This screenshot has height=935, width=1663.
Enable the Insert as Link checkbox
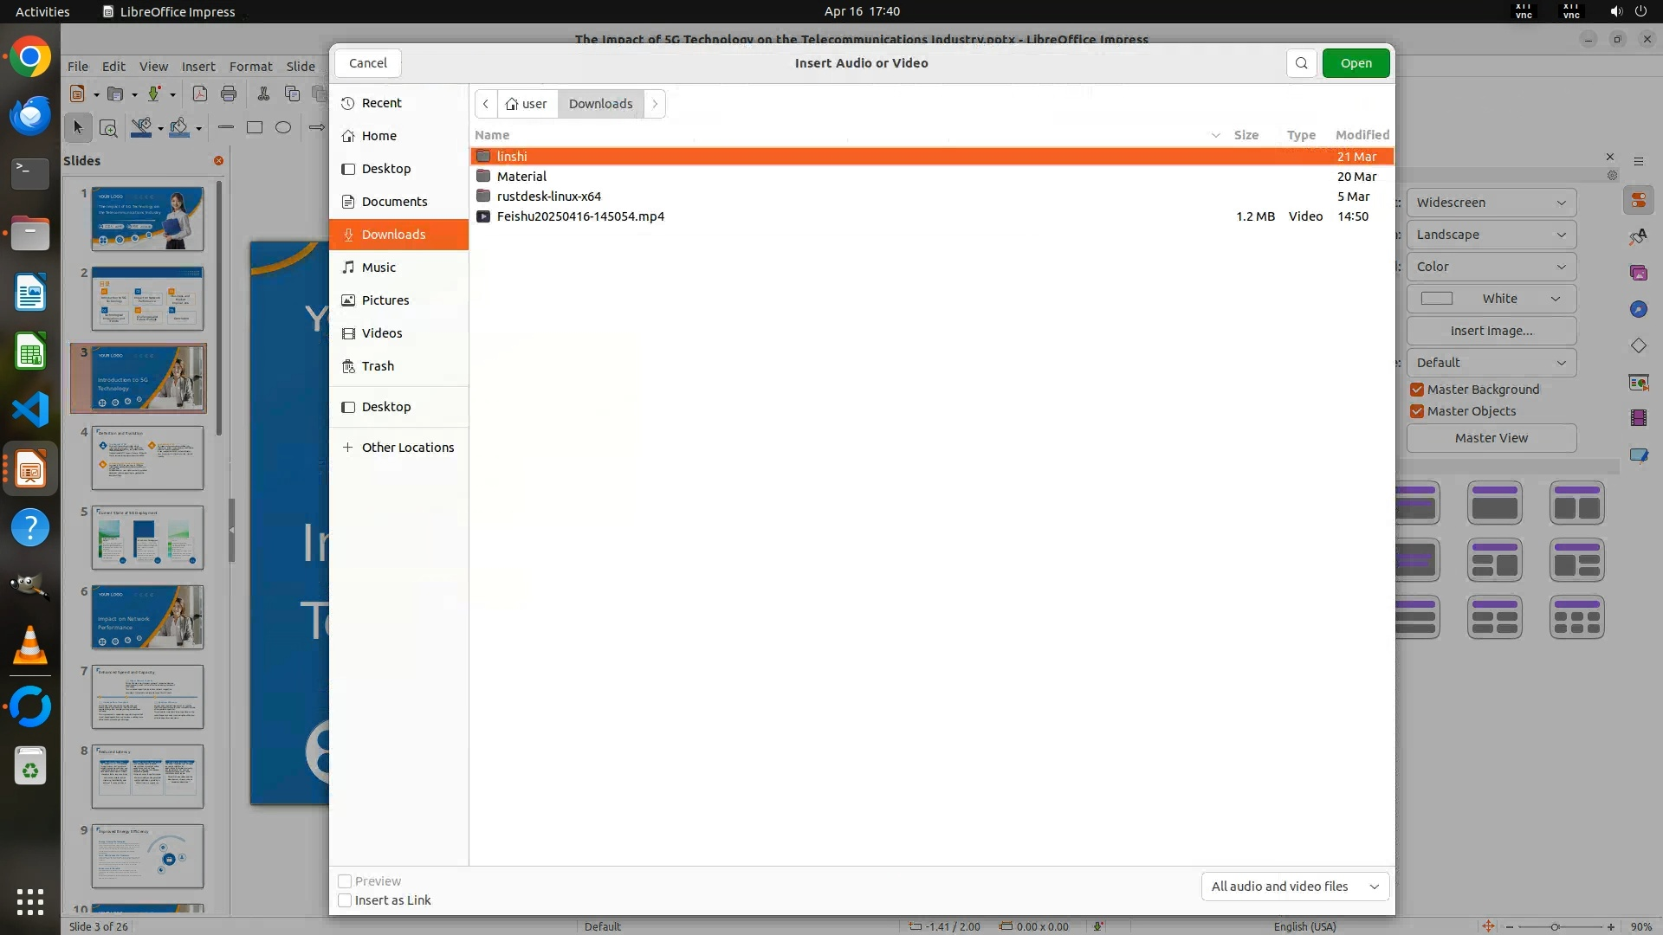click(345, 900)
